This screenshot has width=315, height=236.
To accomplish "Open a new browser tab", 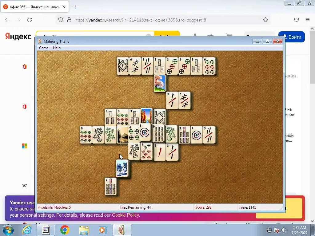I will tap(75, 7).
